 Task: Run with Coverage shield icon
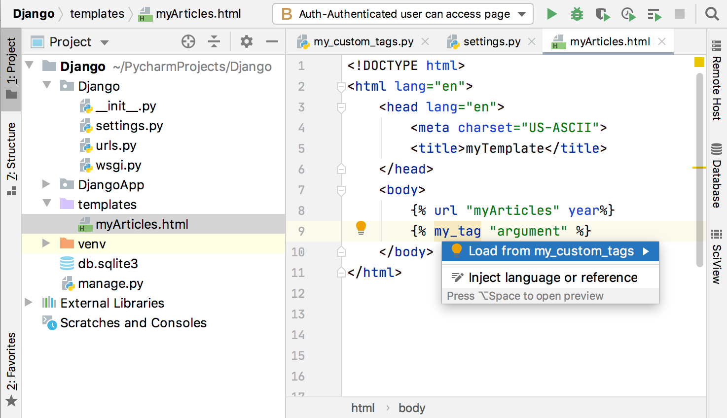tap(602, 14)
